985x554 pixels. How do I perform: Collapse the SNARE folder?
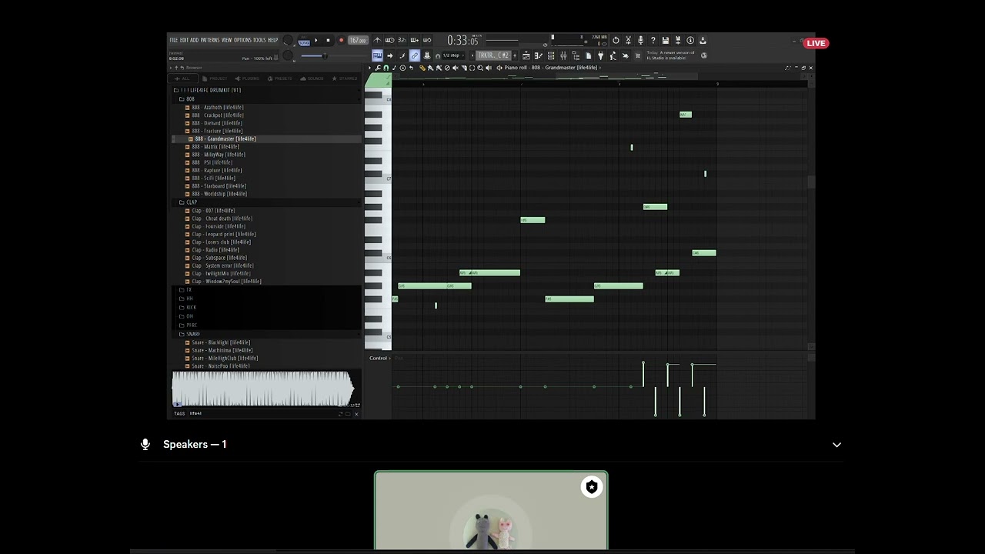pos(190,334)
